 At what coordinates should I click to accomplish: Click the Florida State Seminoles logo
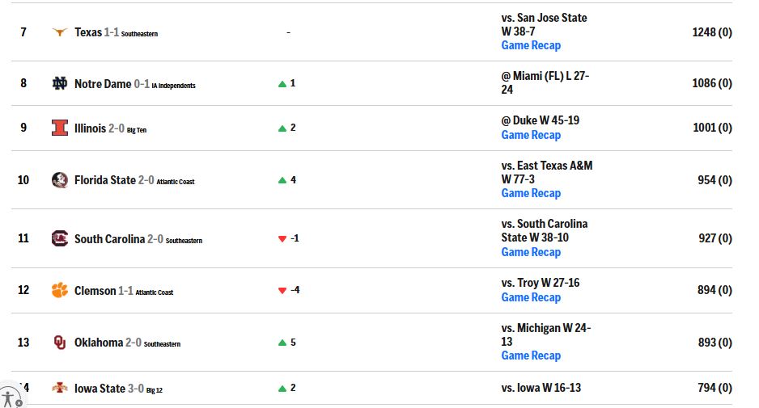60,180
